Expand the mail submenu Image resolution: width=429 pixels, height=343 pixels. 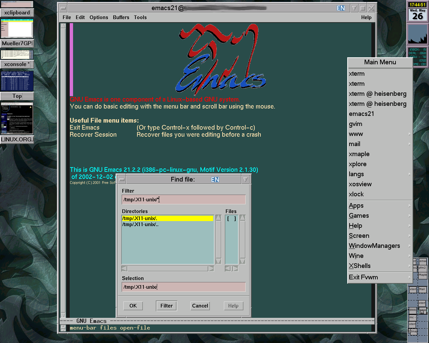pyautogui.click(x=380, y=144)
